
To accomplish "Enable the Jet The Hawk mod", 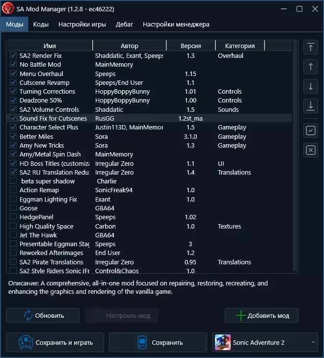I will [x=13, y=235].
